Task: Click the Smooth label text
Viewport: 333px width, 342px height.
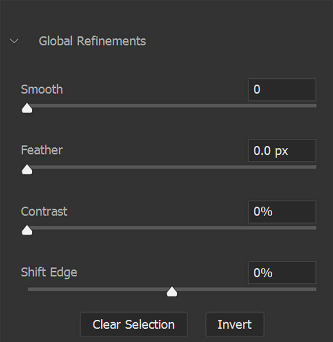Action: pyautogui.click(x=42, y=89)
